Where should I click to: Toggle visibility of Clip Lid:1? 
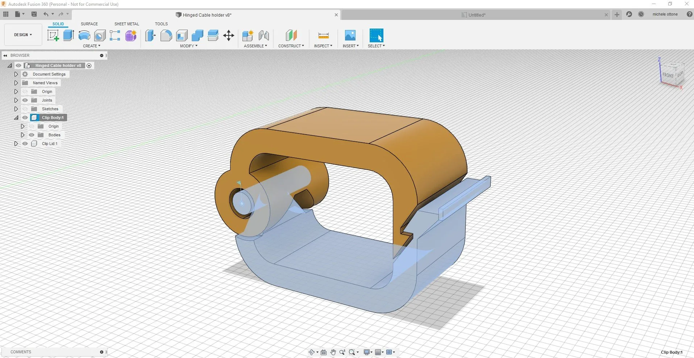tap(25, 144)
